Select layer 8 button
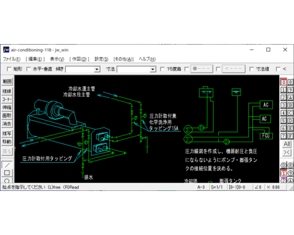 290,82
